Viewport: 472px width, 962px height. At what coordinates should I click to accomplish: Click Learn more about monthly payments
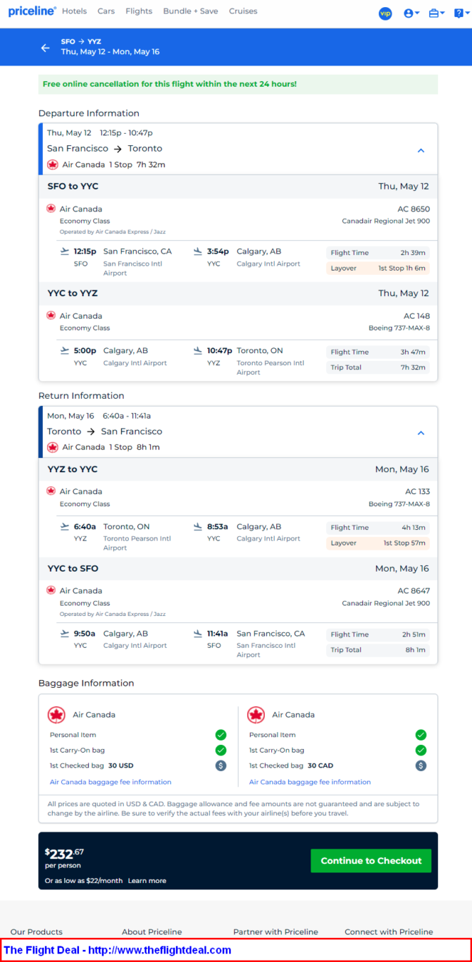[x=147, y=880]
